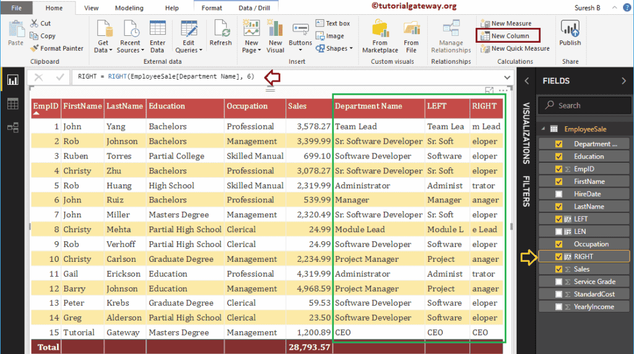Enable the HireDate field checkbox

pyautogui.click(x=559, y=194)
